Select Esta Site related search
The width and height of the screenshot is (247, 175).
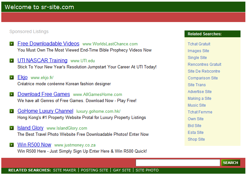click(x=196, y=133)
